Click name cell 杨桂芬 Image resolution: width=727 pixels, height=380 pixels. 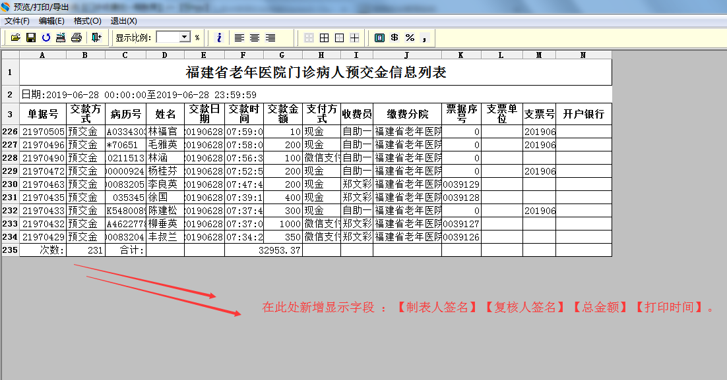165,171
